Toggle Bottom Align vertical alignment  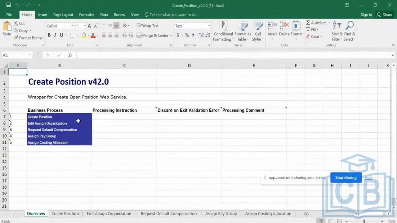116,26
